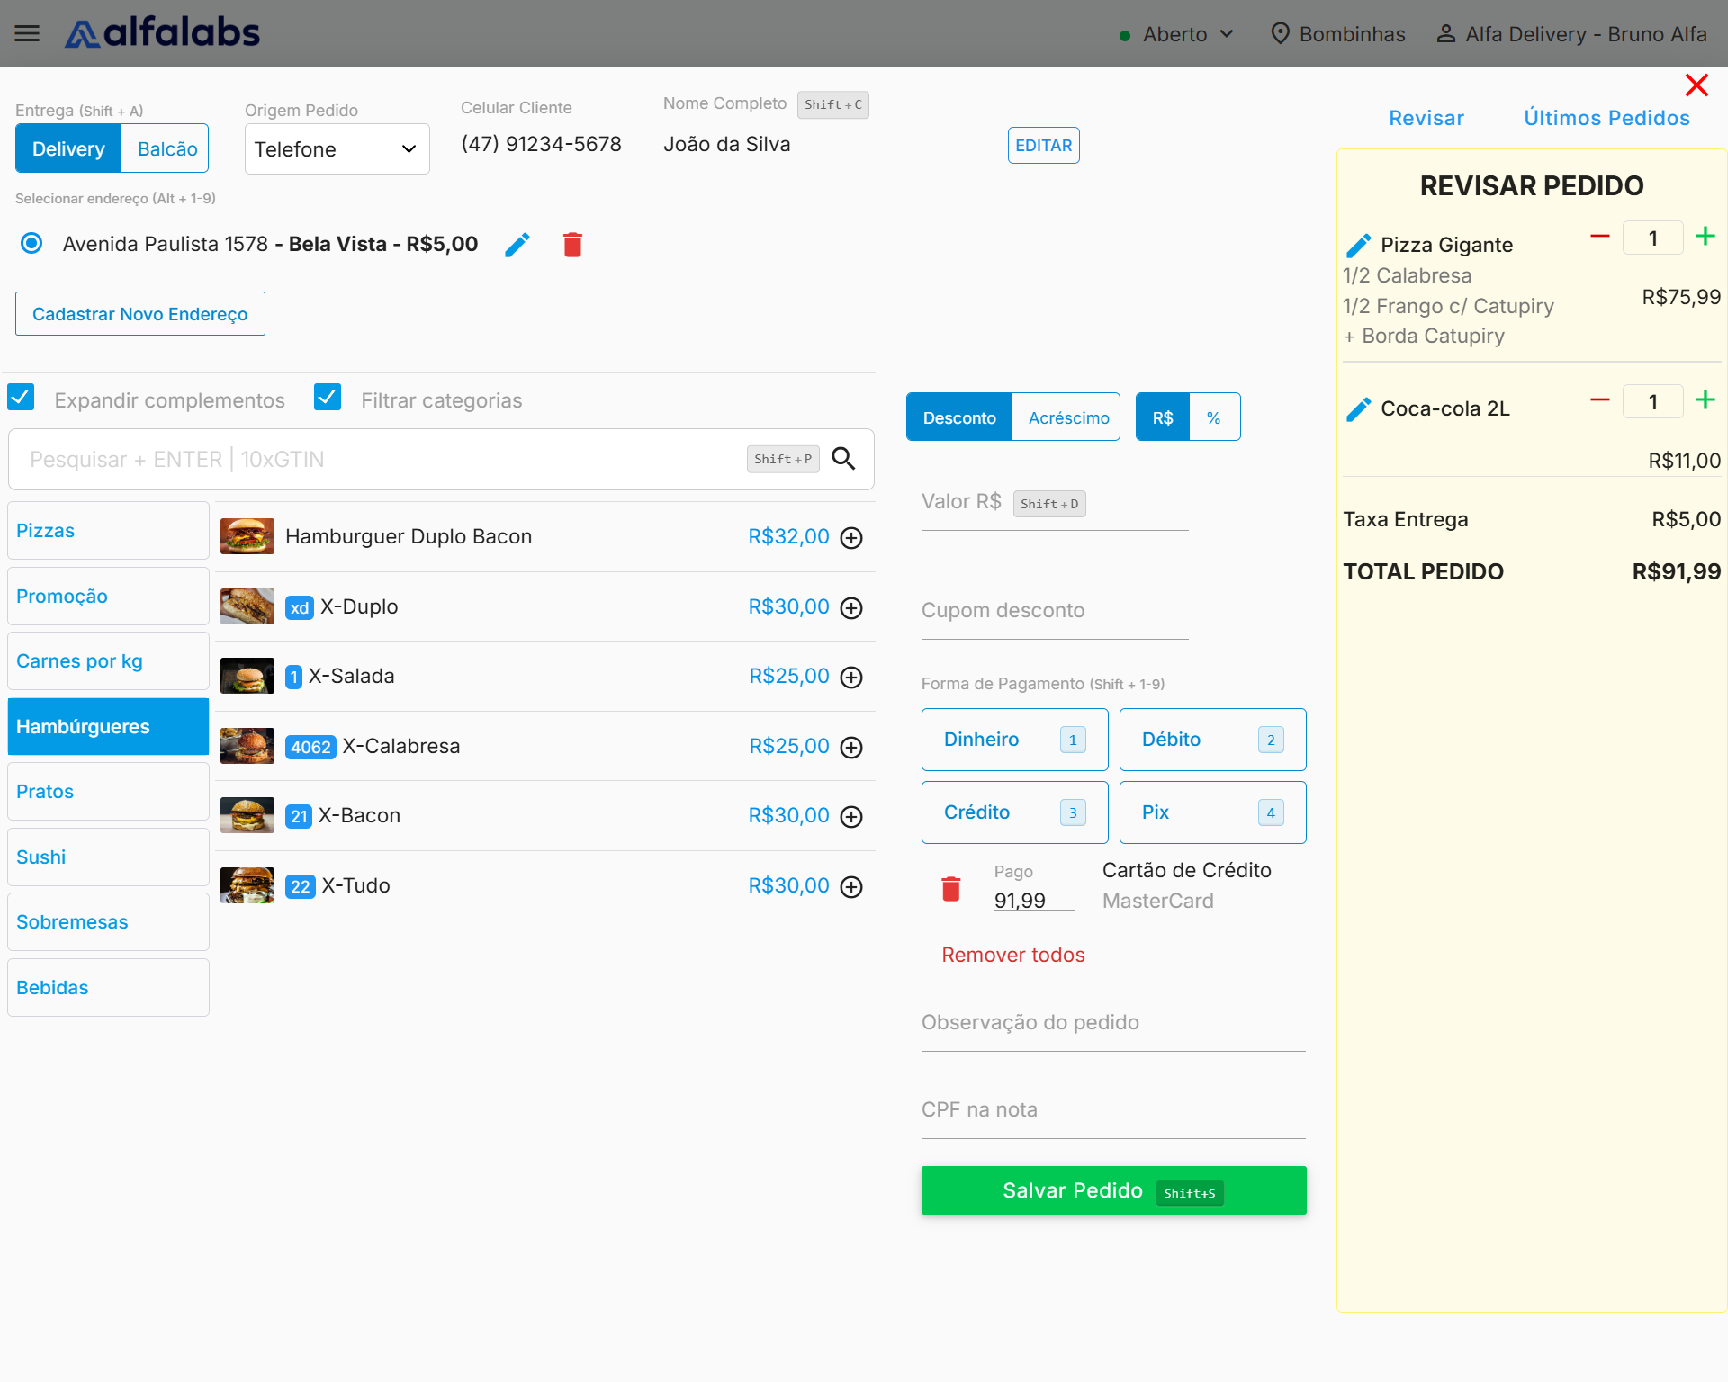This screenshot has height=1382, width=1728.
Task: Click the Cupom desconto input field
Action: (1054, 611)
